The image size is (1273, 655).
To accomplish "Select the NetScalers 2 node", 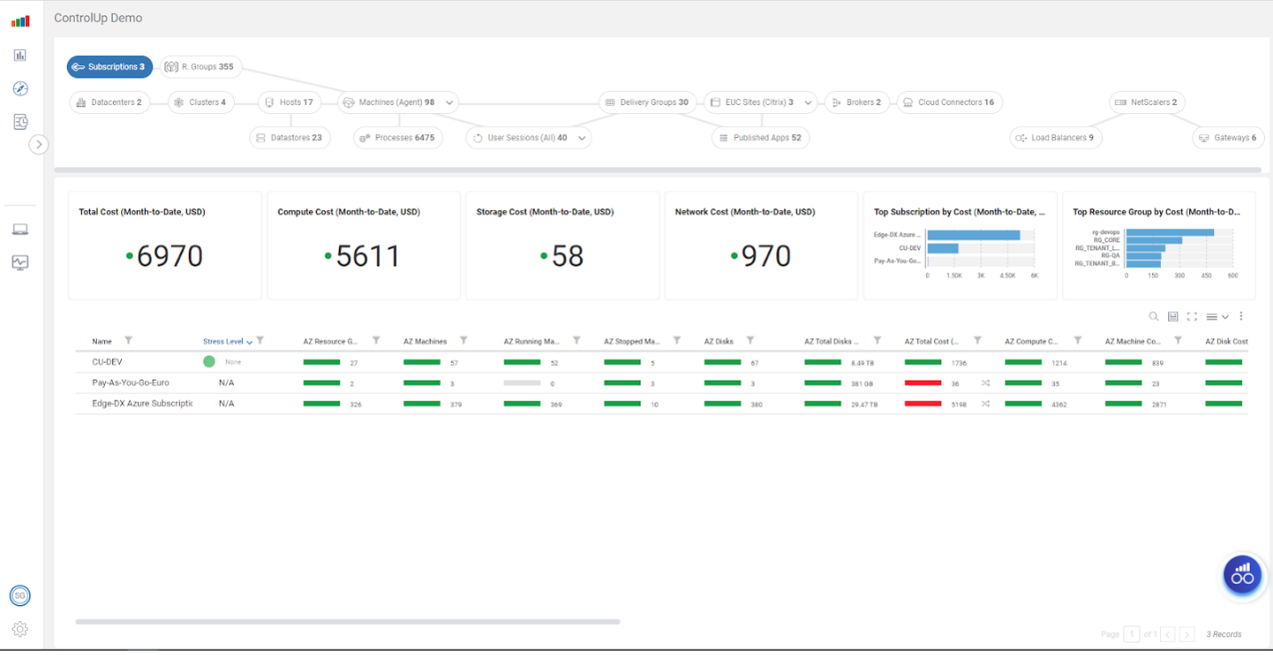I will (1147, 102).
